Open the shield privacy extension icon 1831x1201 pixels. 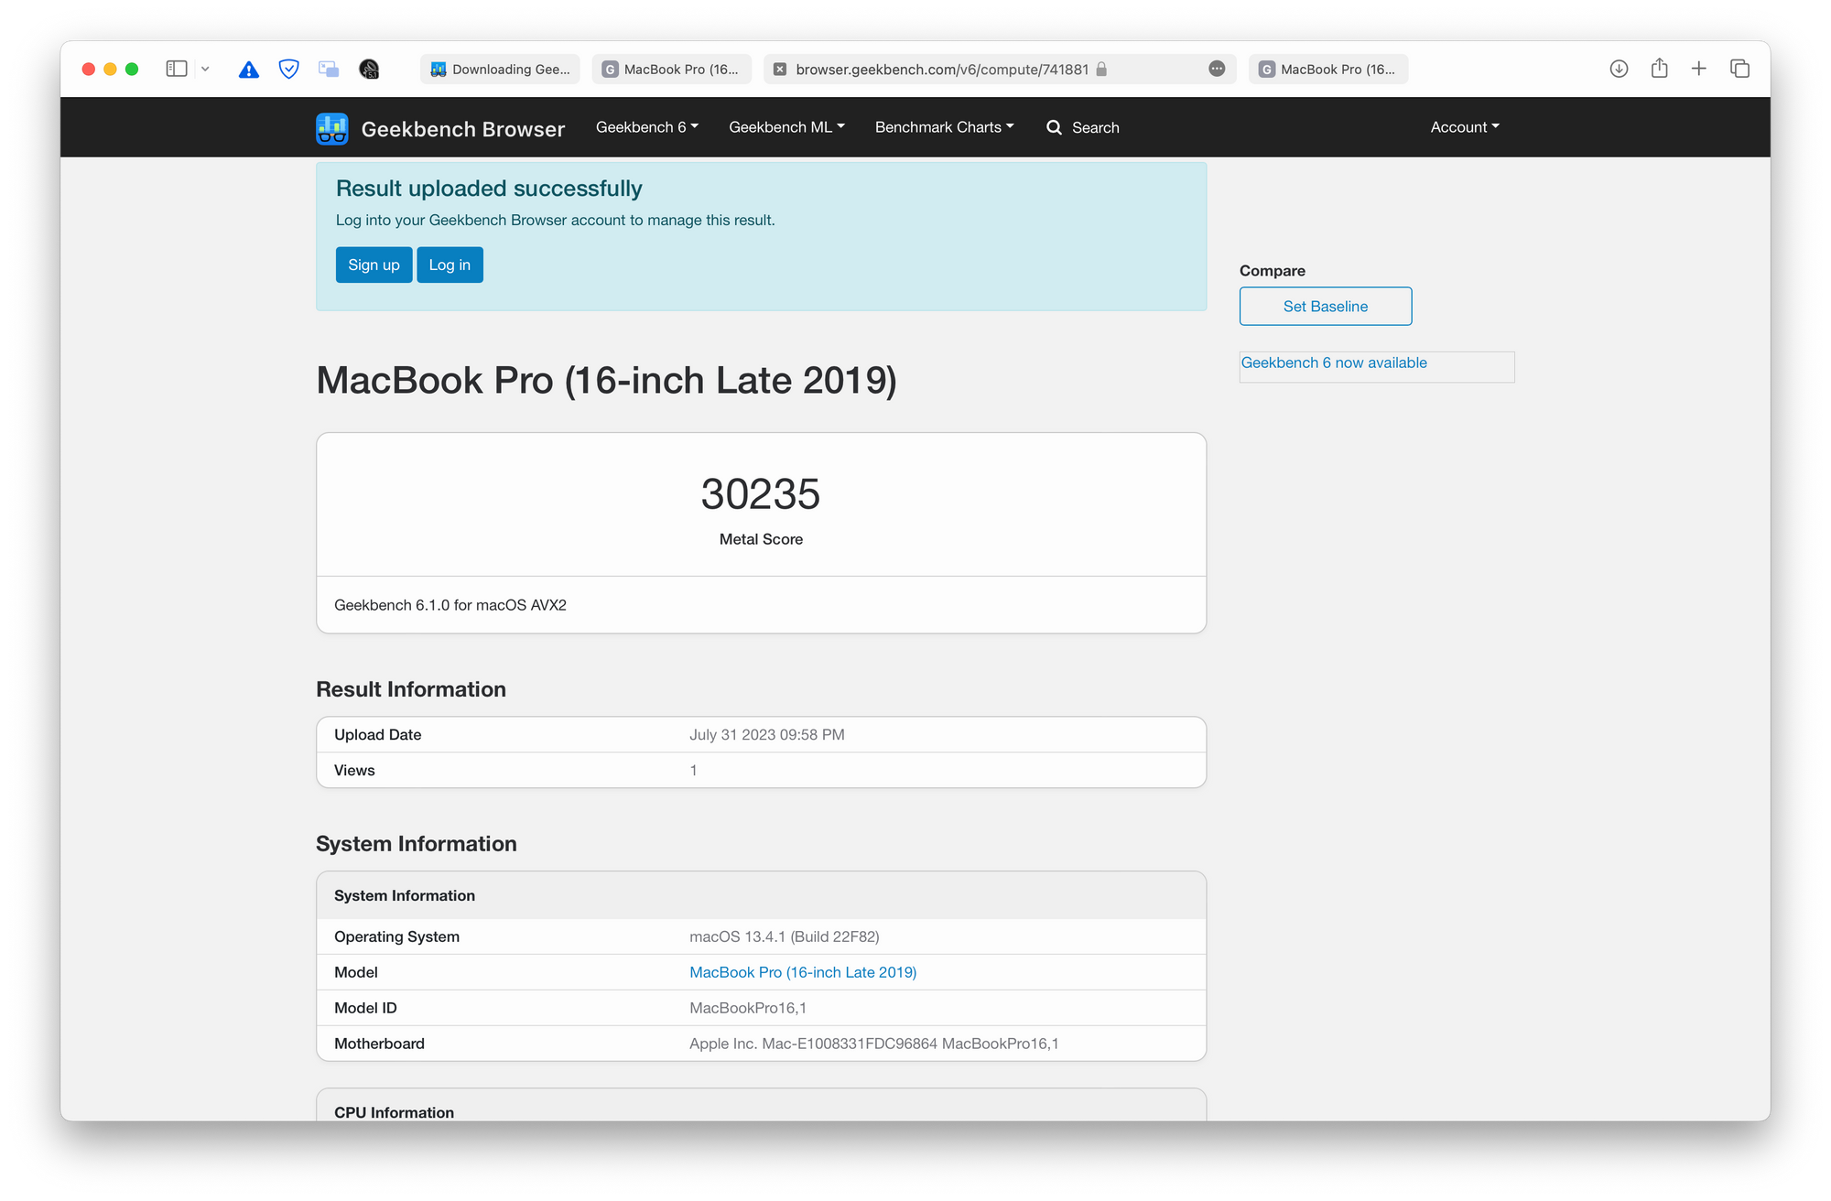coord(288,69)
